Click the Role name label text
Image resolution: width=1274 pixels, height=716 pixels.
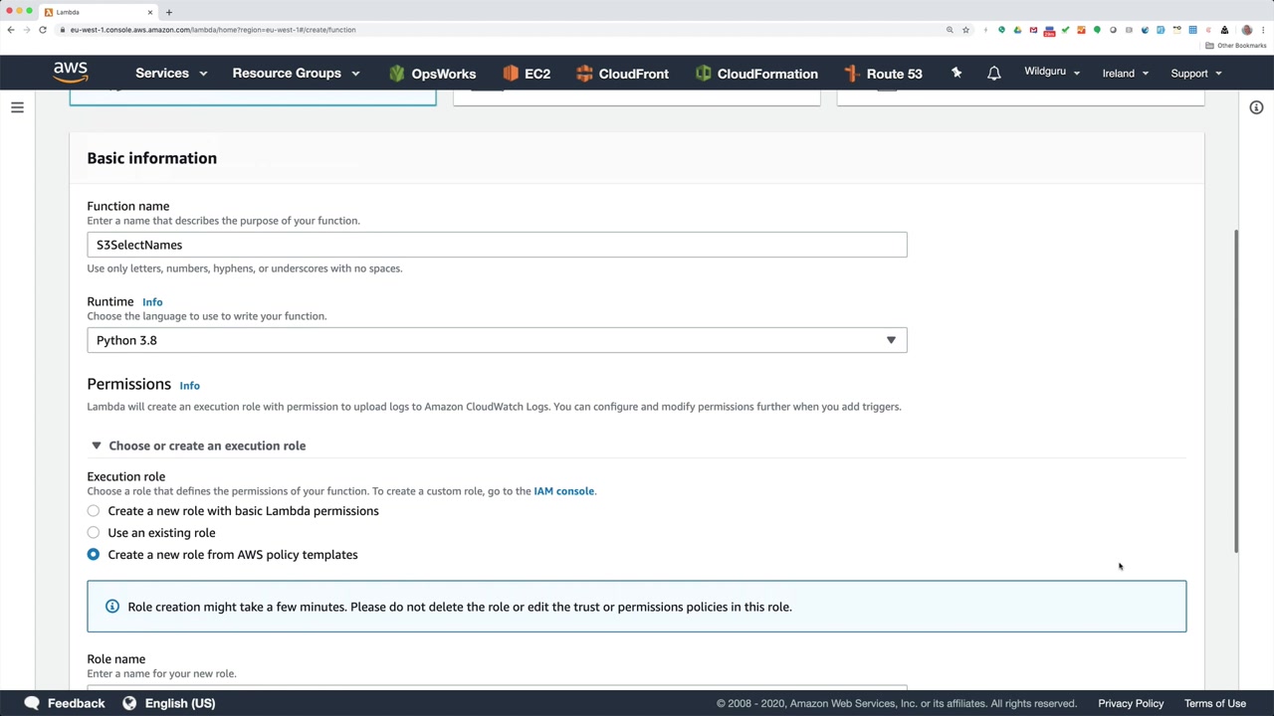[115, 659]
